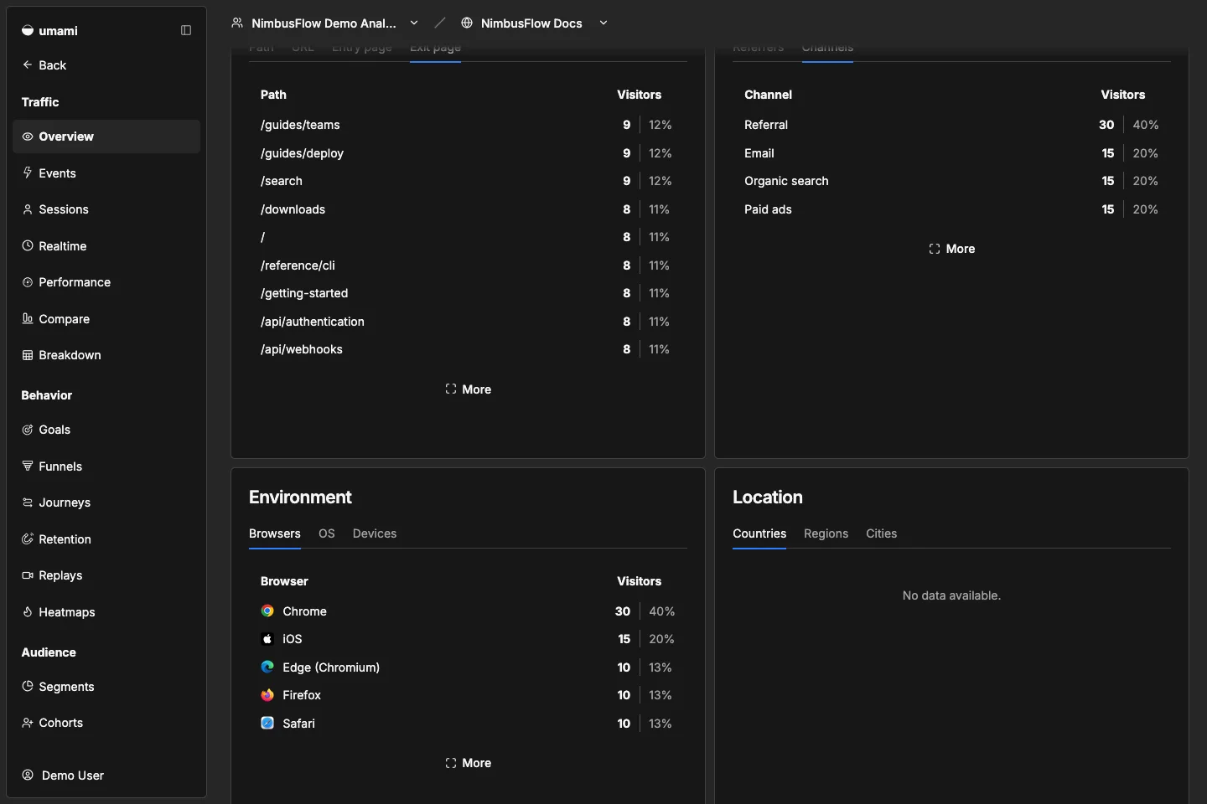1207x804 pixels.
Task: Show More under the Browser table
Action: (468, 763)
